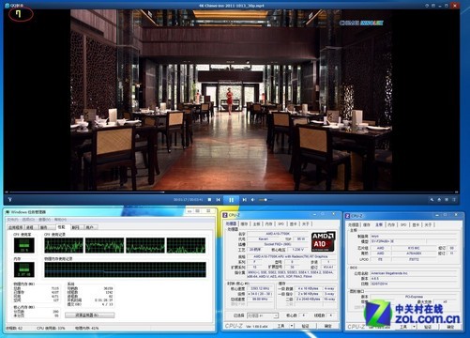Open the 进程 tab in Task Manager
The height and width of the screenshot is (338, 470).
click(x=30, y=227)
